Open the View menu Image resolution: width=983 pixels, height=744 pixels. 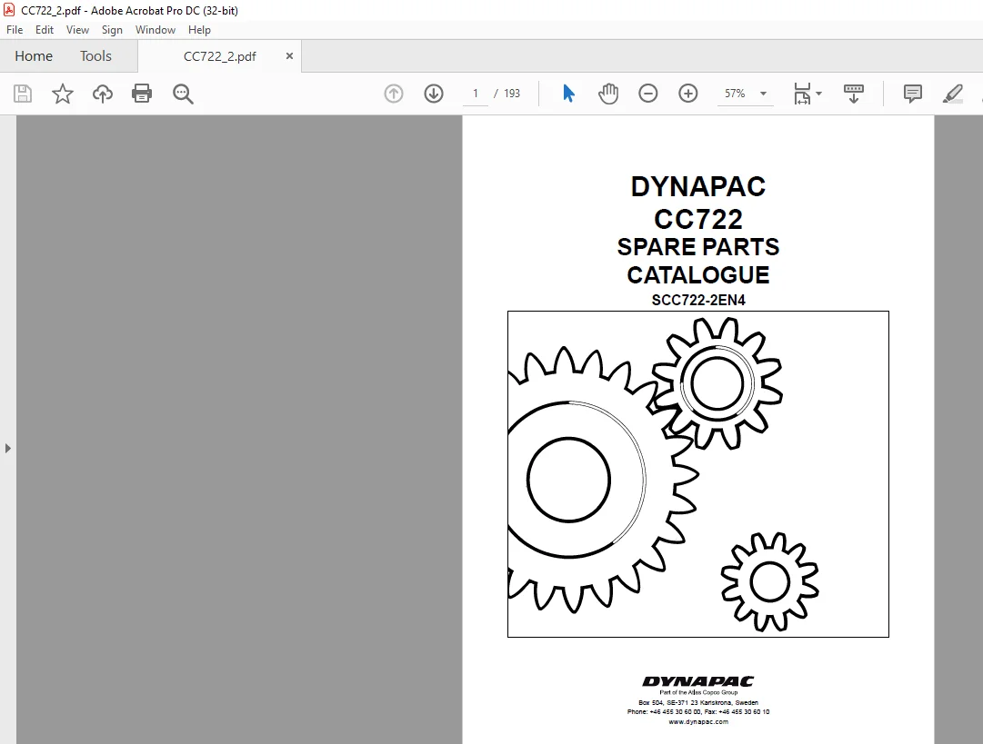tap(77, 29)
